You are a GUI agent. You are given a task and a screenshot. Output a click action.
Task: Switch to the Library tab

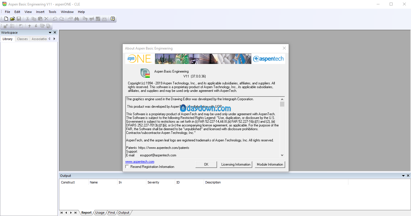click(x=8, y=39)
